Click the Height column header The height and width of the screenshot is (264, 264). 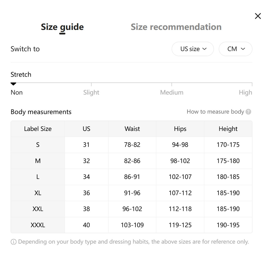pyautogui.click(x=228, y=129)
